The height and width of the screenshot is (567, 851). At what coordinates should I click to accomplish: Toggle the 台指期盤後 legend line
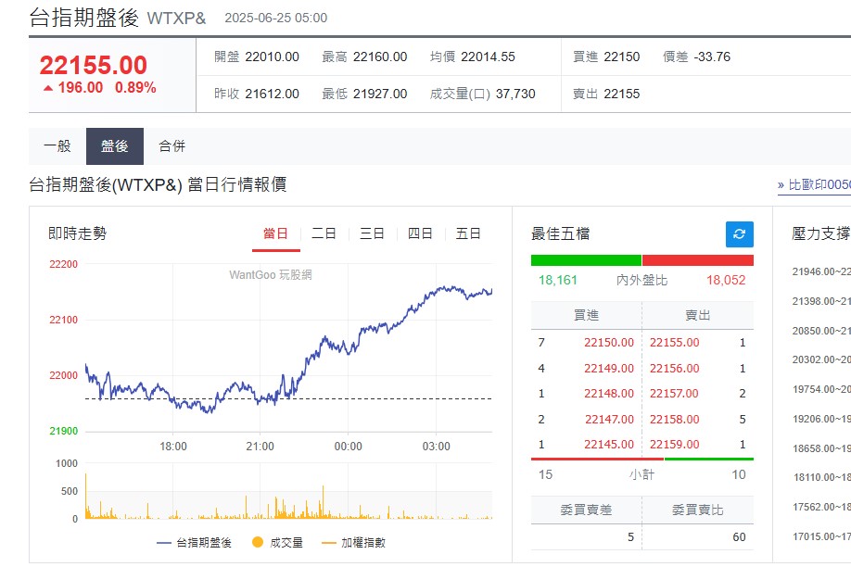pos(163,543)
